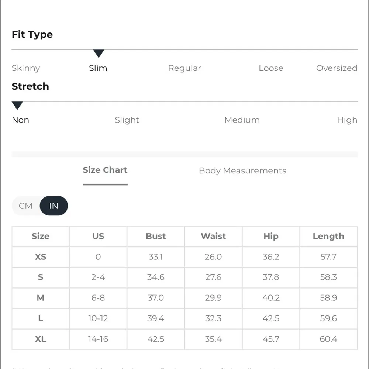Switch units to CM

[x=26, y=206]
